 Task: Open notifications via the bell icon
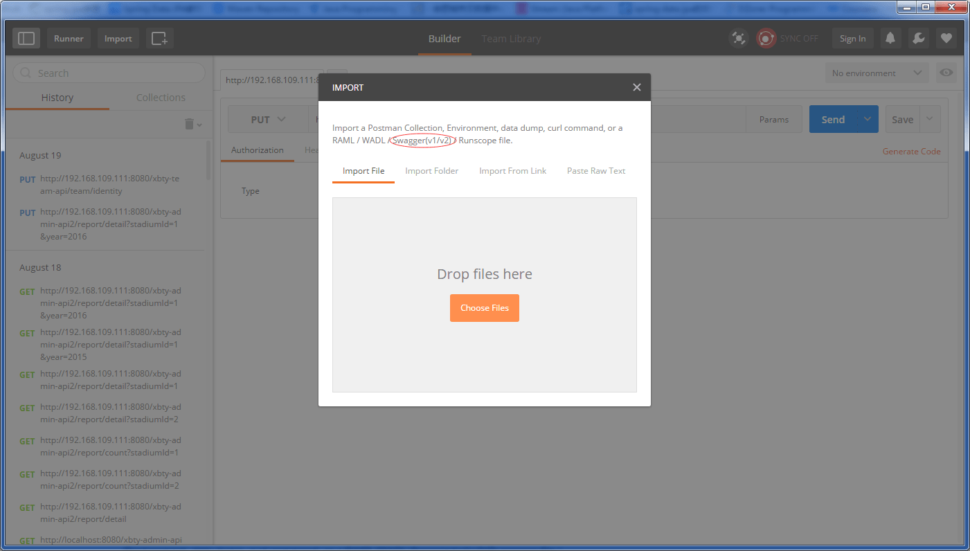[890, 38]
